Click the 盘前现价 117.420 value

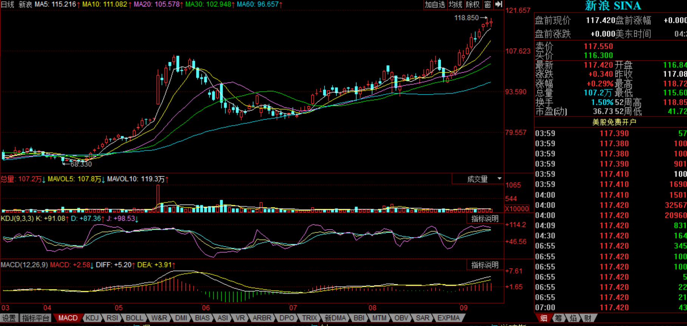coord(601,20)
